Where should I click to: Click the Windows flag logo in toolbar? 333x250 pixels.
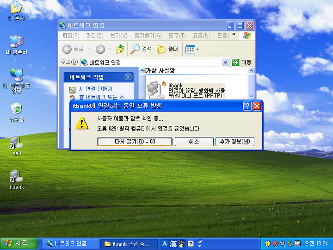(247, 36)
